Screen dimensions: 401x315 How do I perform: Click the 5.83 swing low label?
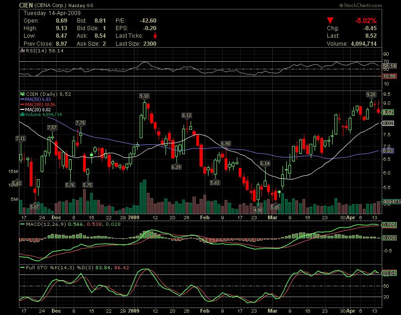(215, 183)
